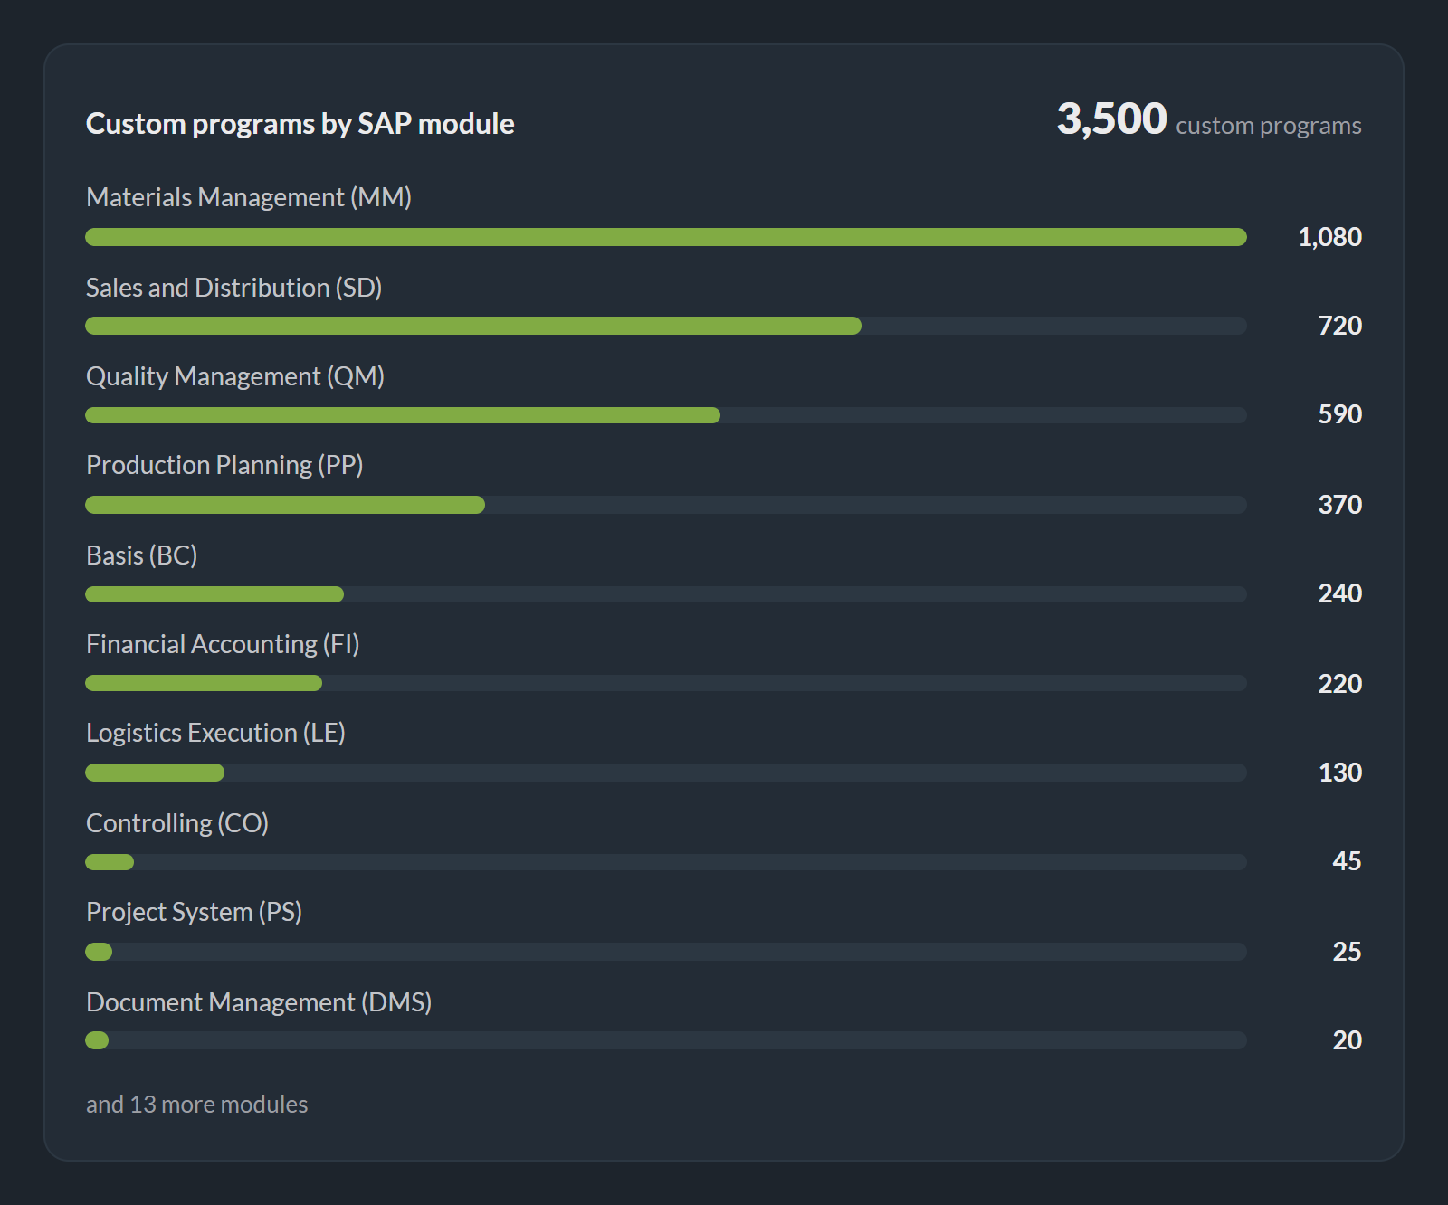This screenshot has height=1205, width=1448.
Task: Click the Production Planning (PP) bar
Action: 666,505
